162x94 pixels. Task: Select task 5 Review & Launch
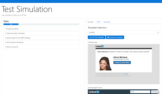pyautogui.click(x=41, y=47)
